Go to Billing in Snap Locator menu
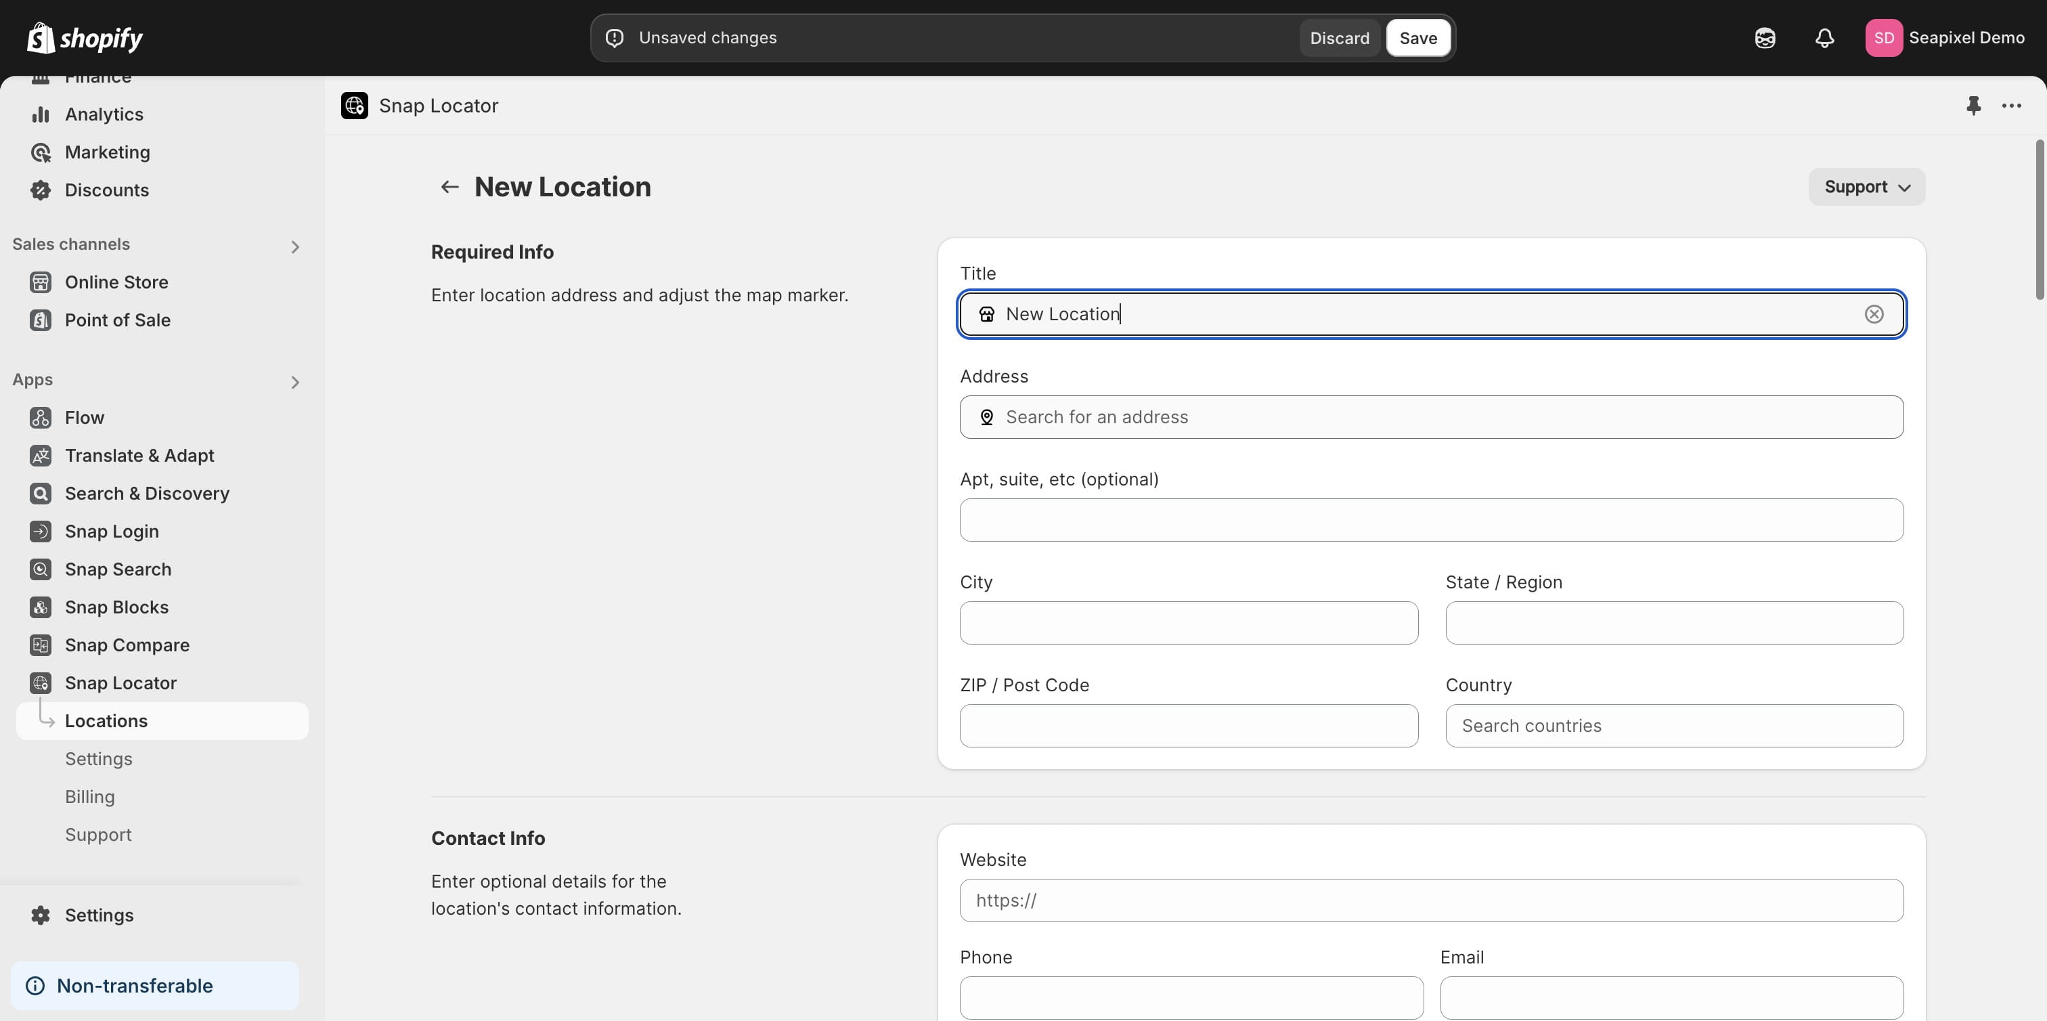2047x1021 pixels. (x=90, y=797)
